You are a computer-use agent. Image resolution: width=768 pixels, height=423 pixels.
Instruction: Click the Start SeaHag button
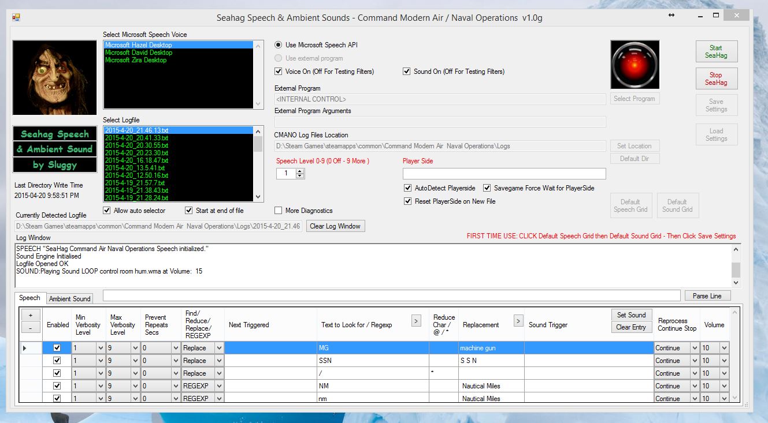pos(717,52)
